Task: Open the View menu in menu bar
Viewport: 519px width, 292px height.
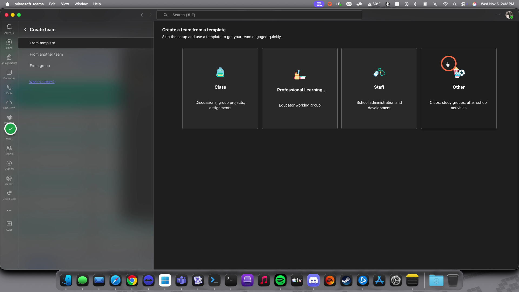Action: coord(65,4)
